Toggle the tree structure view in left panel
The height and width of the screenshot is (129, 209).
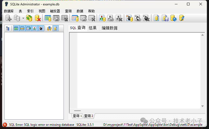pyautogui.click(x=8, y=28)
